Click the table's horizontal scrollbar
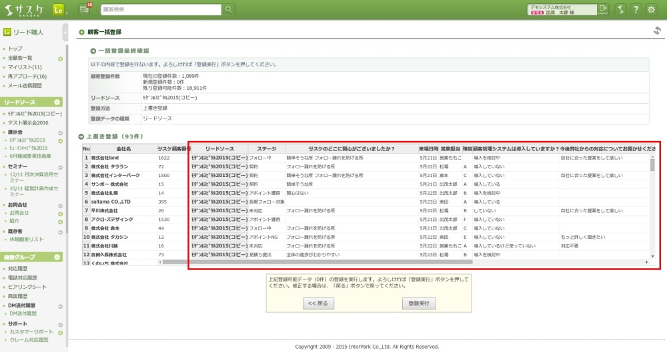The image size is (667, 352). point(400,262)
